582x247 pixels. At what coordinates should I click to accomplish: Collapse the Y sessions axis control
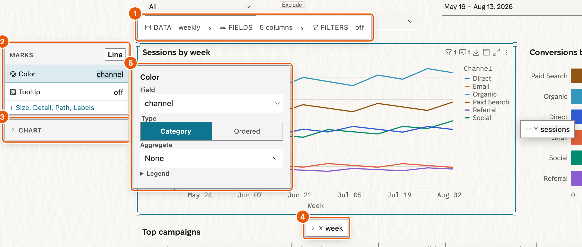547,129
